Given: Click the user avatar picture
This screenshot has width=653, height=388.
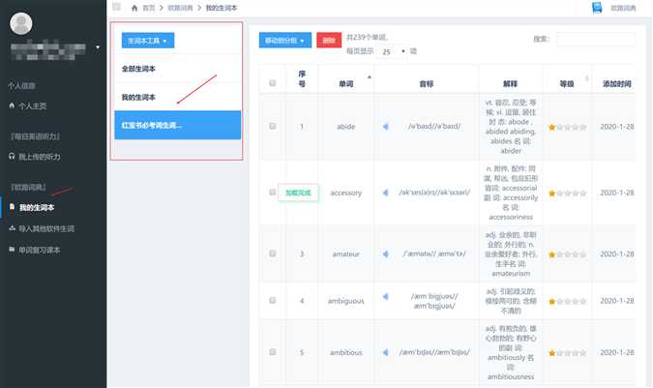Looking at the screenshot, I should point(21,23).
